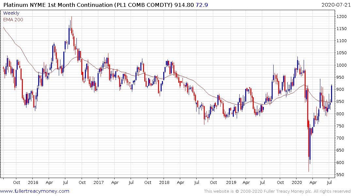The height and width of the screenshot is (196, 351).
Task: Click the 2018 year label on time axis
Action: 164,183
